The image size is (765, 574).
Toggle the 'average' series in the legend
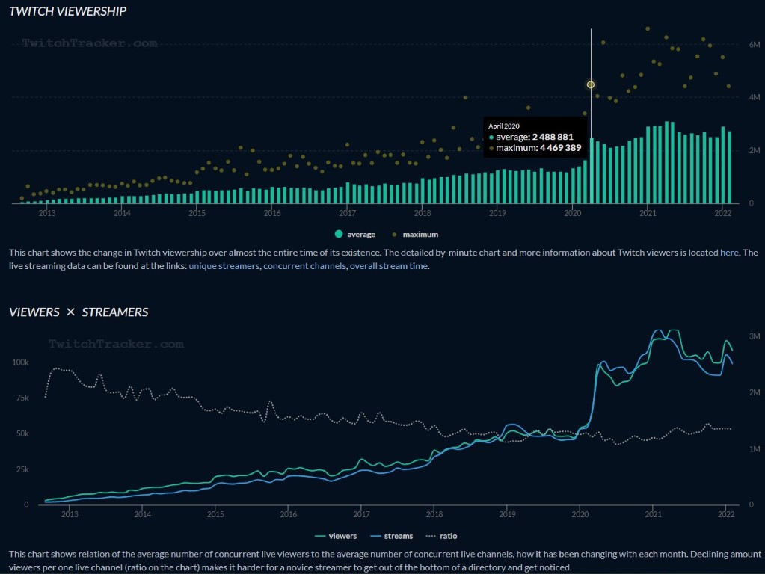coord(354,235)
